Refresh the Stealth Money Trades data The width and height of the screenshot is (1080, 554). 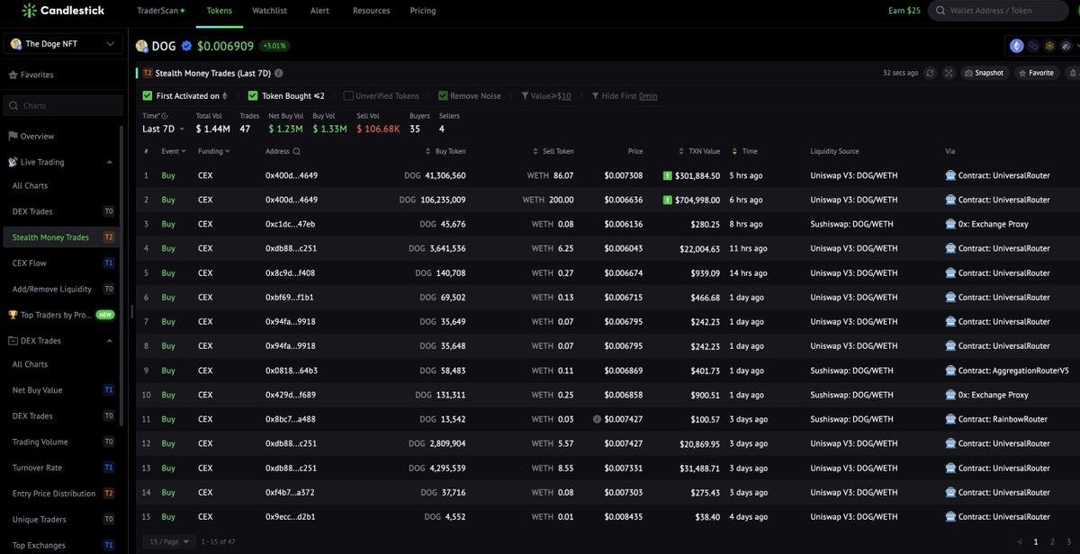click(x=930, y=73)
